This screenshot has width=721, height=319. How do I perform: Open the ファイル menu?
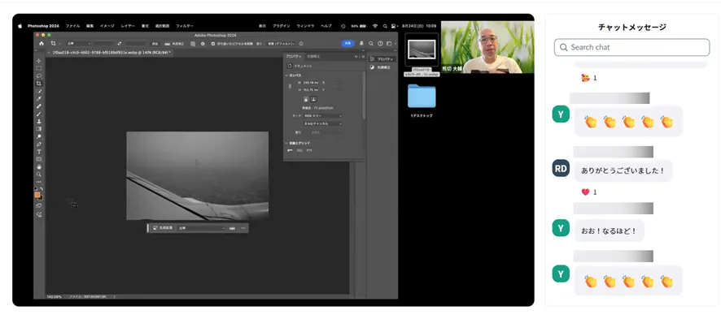(72, 26)
